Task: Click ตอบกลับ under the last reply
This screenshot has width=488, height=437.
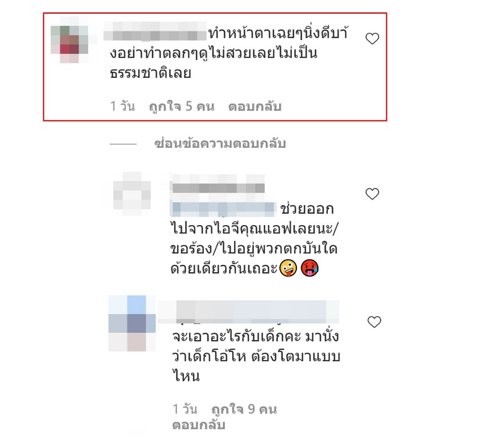Action: [198, 425]
